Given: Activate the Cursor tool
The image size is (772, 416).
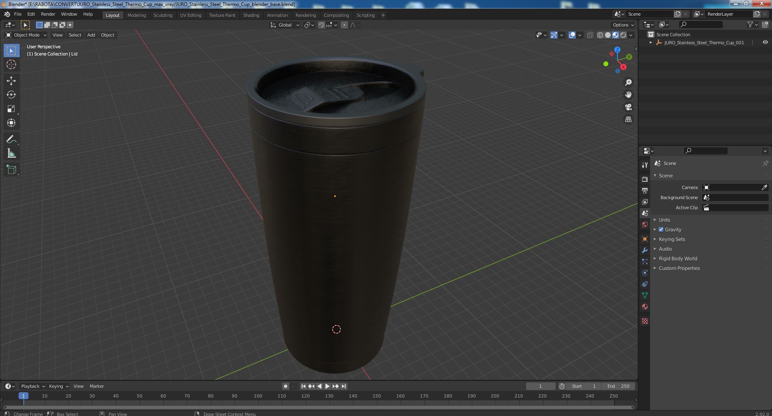Looking at the screenshot, I should coord(11,64).
